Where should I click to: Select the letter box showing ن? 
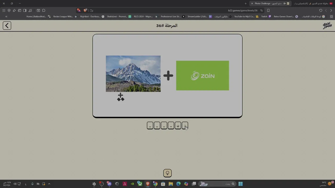click(178, 126)
